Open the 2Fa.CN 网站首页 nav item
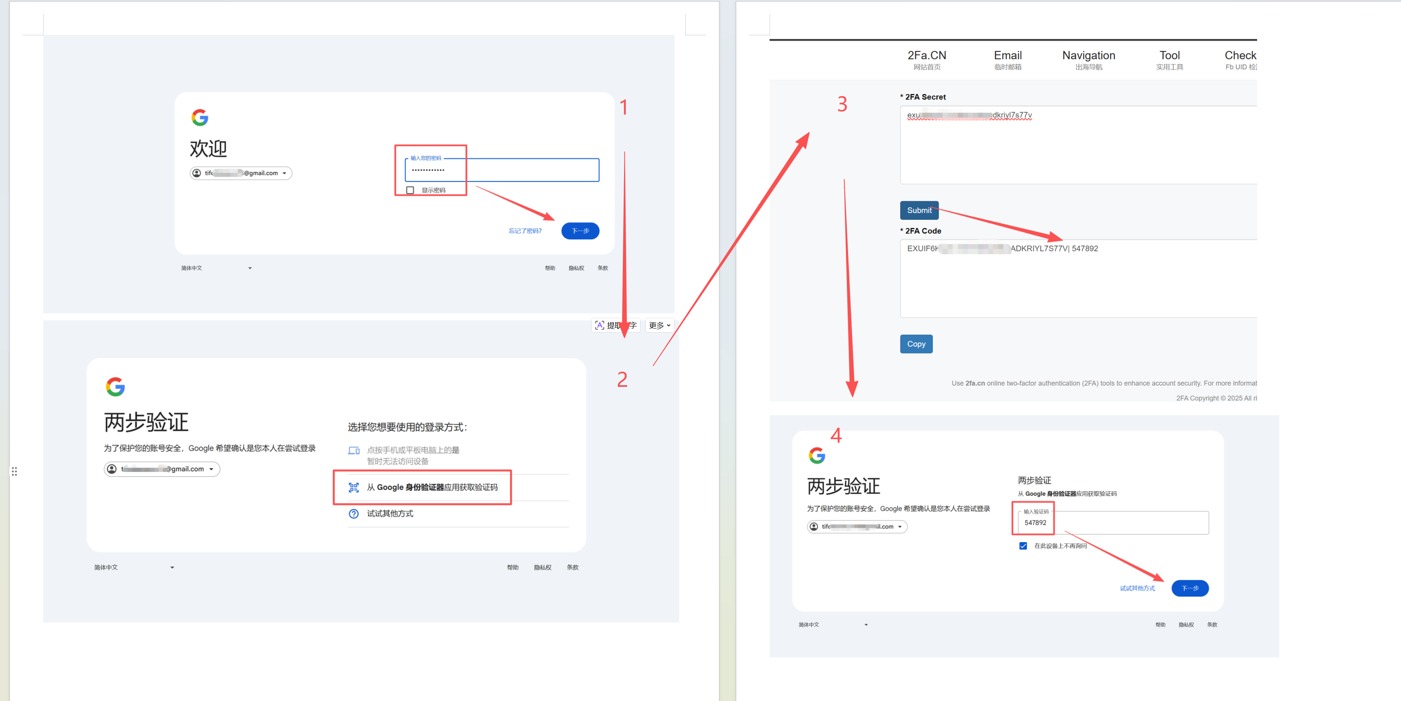This screenshot has width=1401, height=701. pyautogui.click(x=927, y=60)
